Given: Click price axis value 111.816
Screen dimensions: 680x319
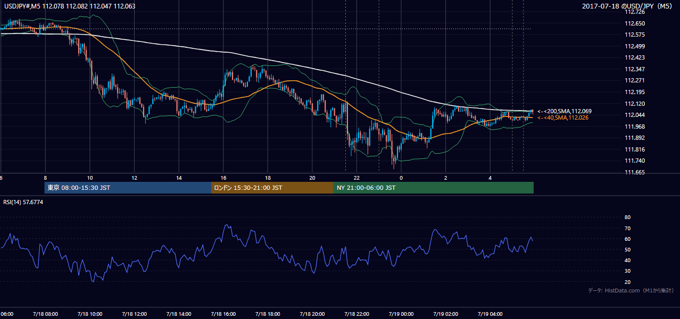Looking at the screenshot, I should pos(634,149).
